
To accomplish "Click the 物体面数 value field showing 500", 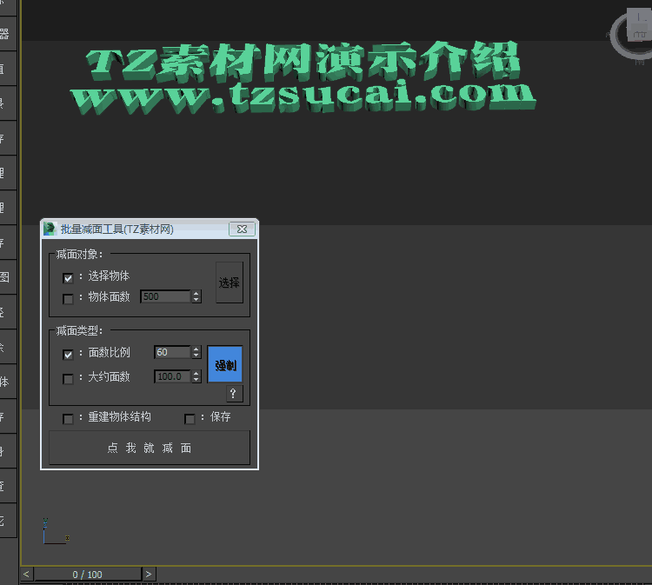I will pos(165,296).
